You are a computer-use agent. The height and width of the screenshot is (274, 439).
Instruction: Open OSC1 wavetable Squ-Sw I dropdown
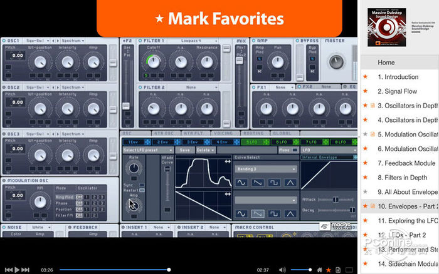[36, 41]
